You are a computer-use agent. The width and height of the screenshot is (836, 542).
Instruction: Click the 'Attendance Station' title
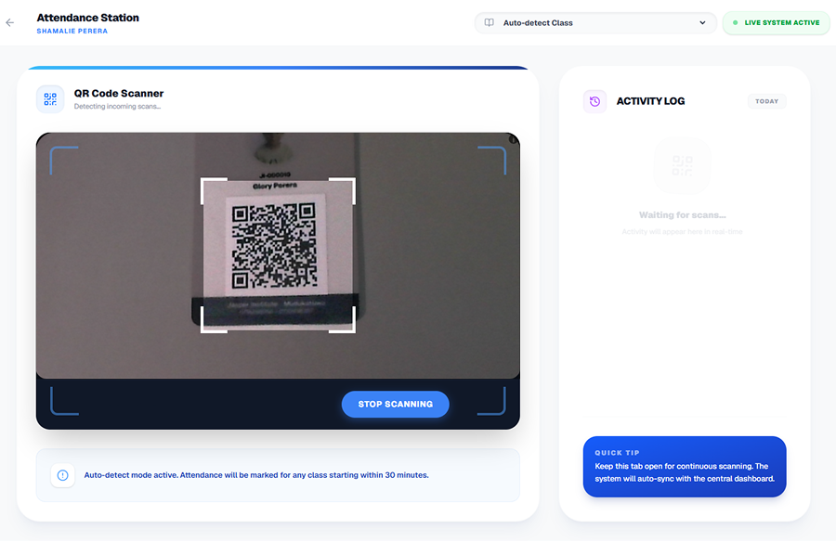[88, 18]
